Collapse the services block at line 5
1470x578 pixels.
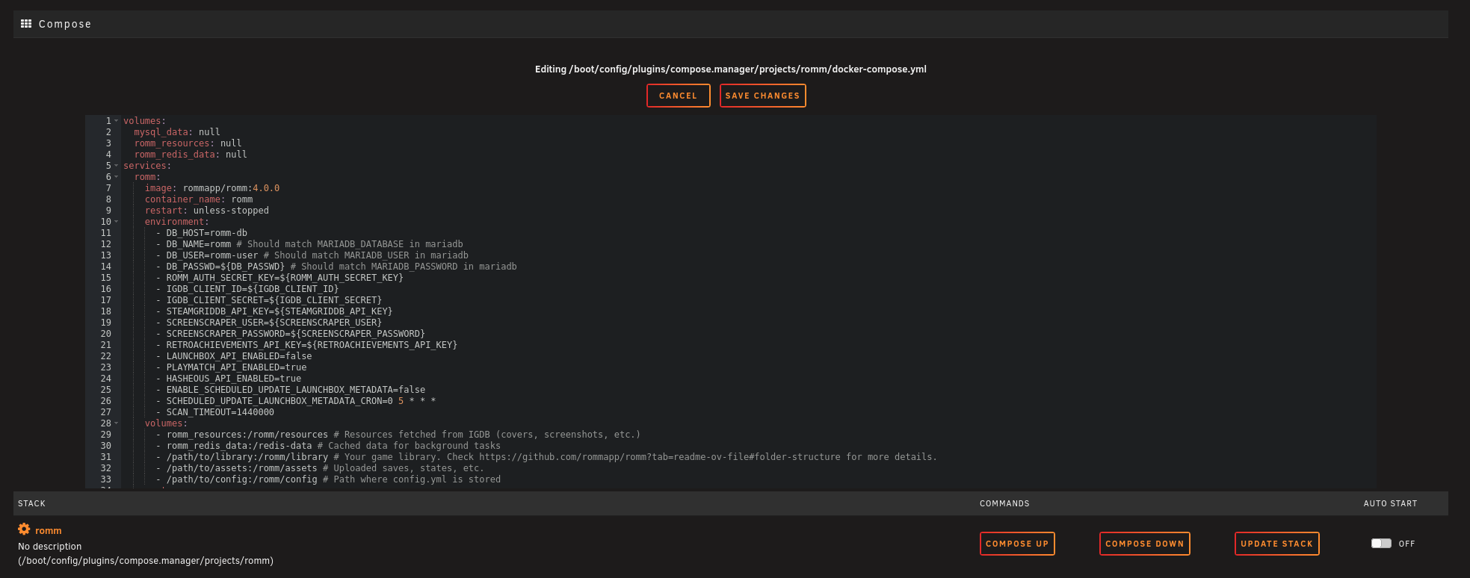click(x=117, y=166)
